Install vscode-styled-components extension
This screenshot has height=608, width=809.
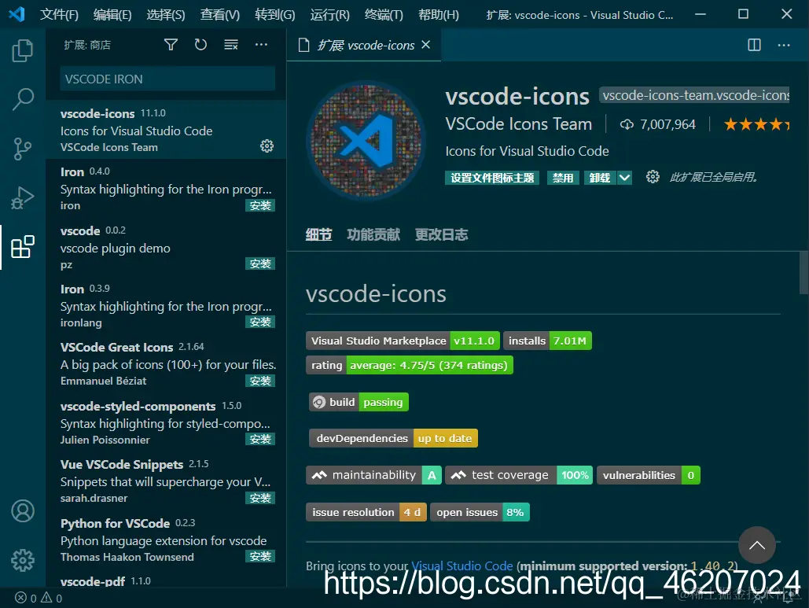pos(260,439)
